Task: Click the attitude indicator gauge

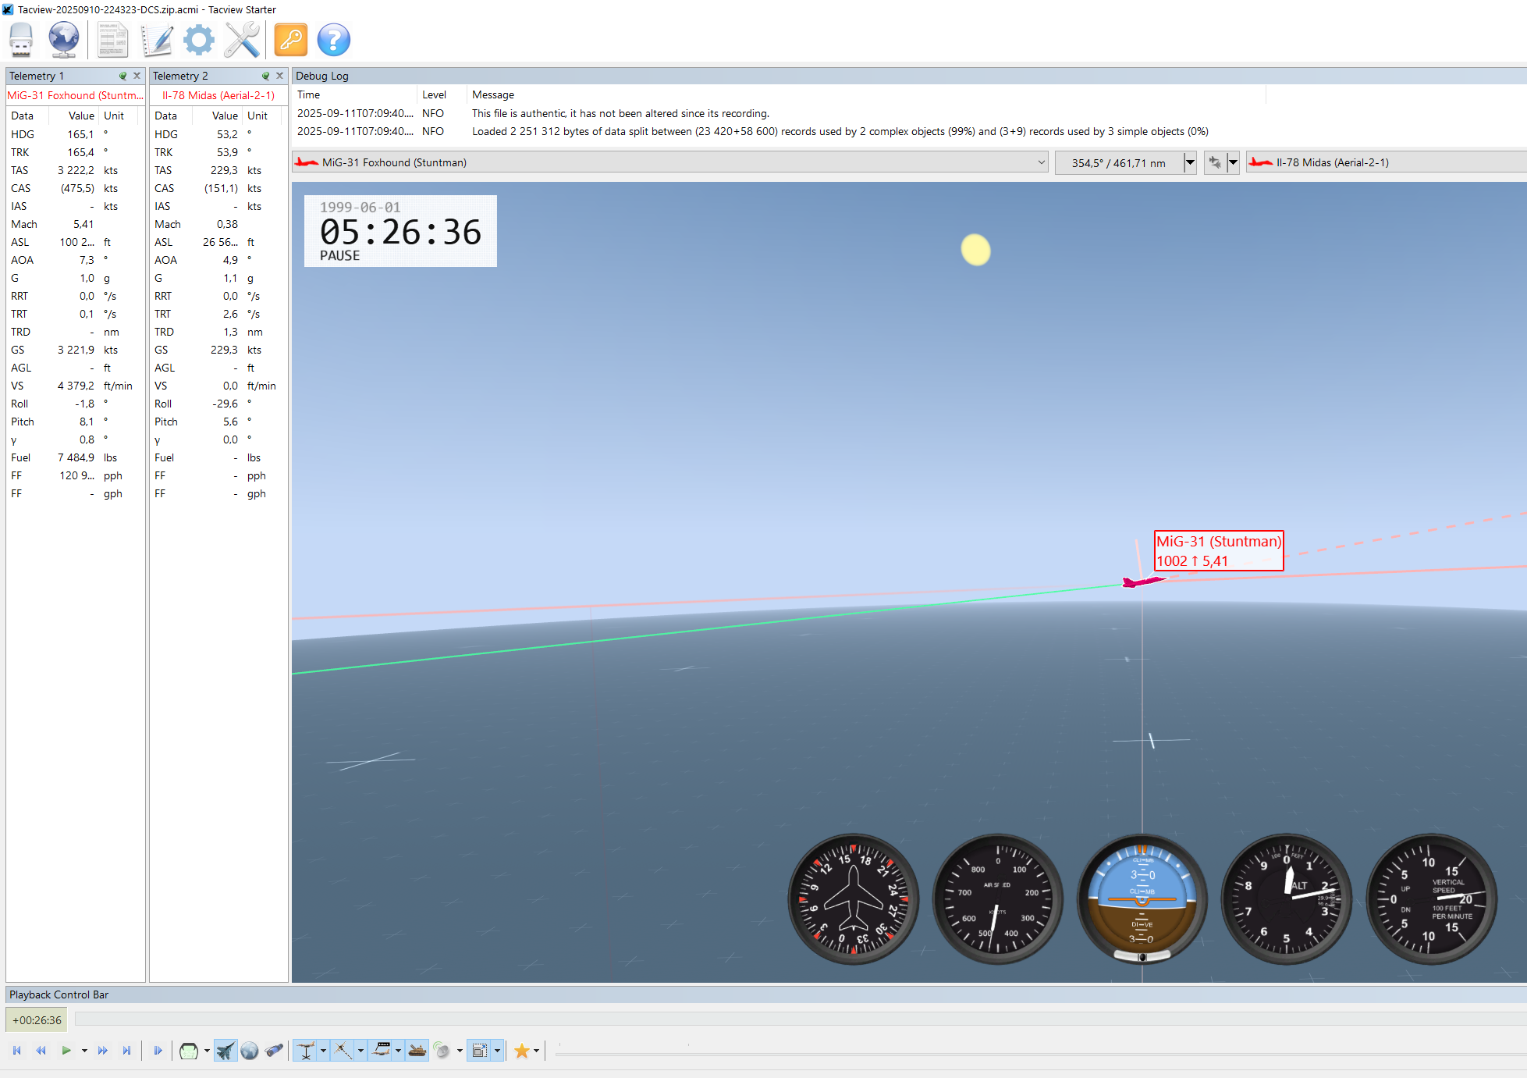Action: pos(1142,899)
